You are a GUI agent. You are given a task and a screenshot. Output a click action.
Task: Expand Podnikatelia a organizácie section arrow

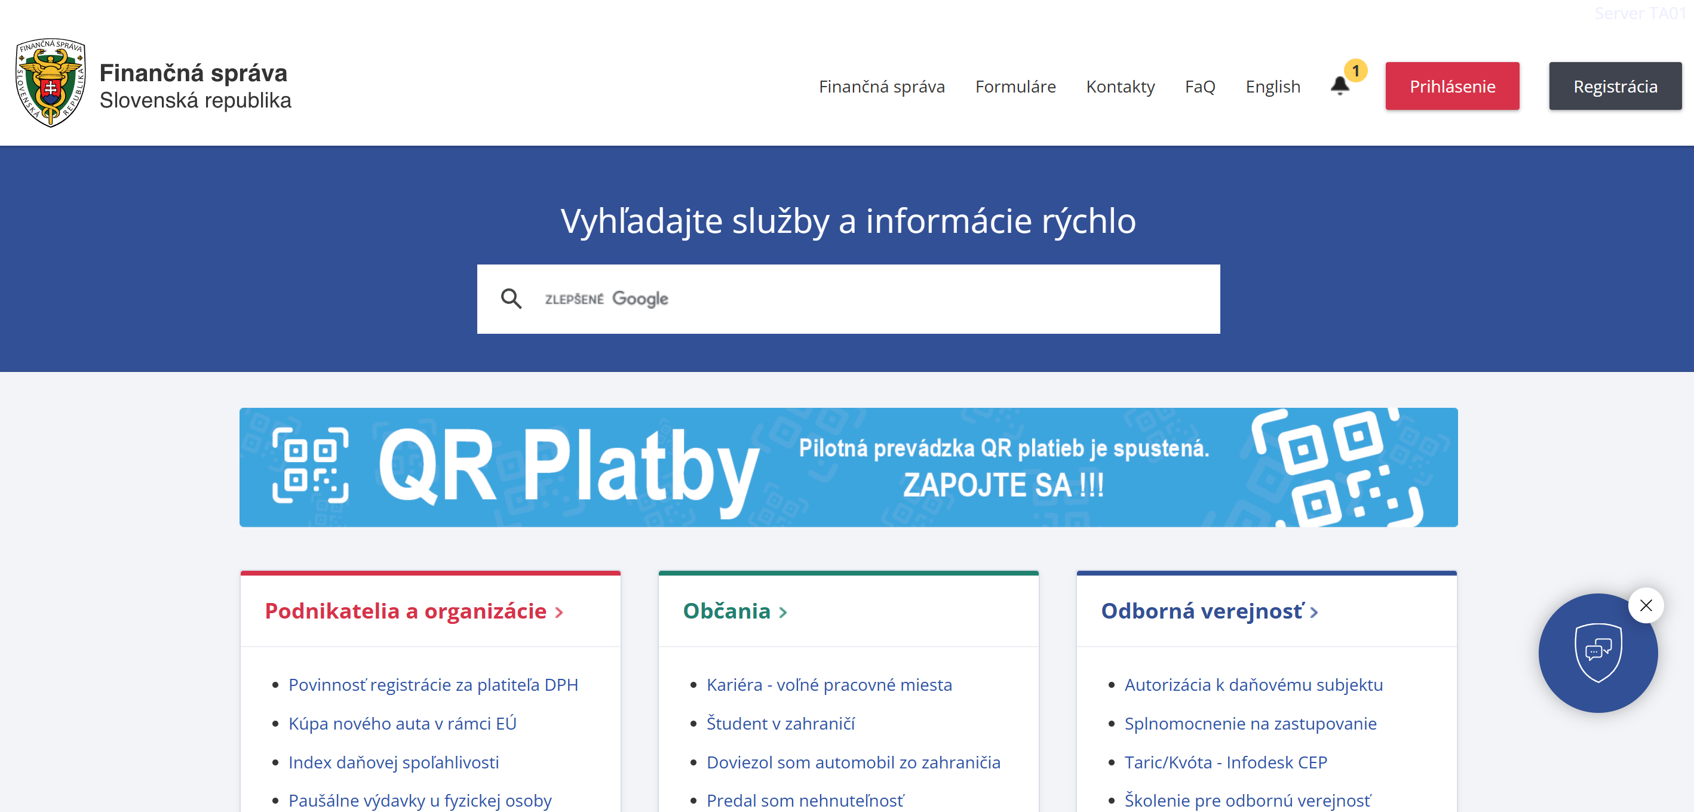point(559,612)
